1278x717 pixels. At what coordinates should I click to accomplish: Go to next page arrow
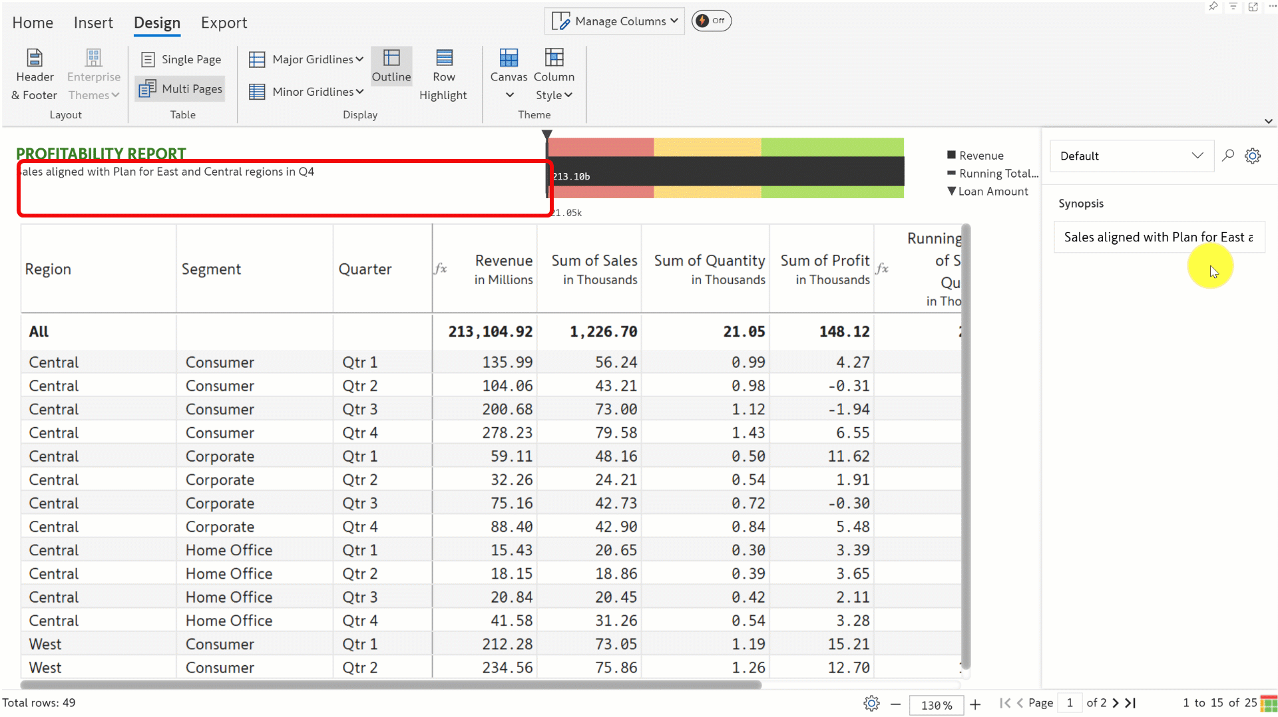[1116, 703]
